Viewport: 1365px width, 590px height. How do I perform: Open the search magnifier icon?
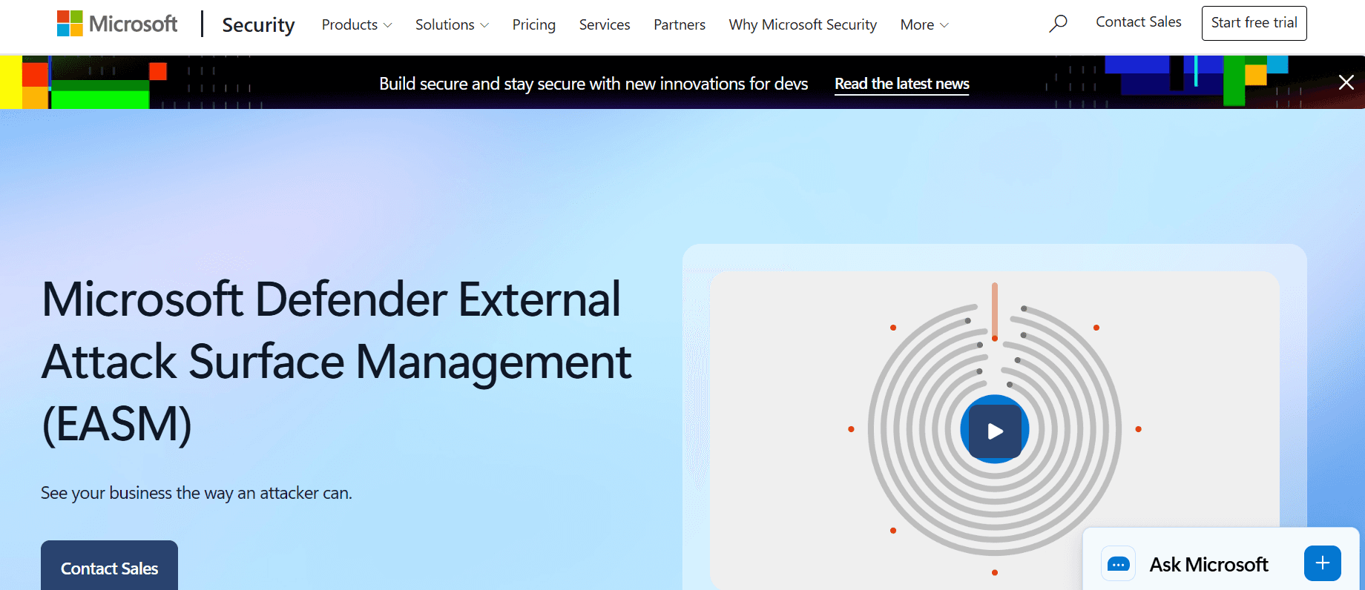pyautogui.click(x=1058, y=24)
